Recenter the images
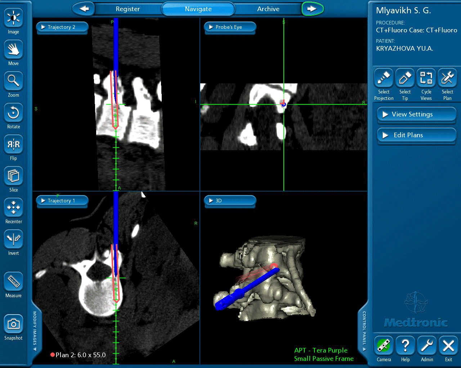Image resolution: width=461 pixels, height=368 pixels. pos(13,208)
